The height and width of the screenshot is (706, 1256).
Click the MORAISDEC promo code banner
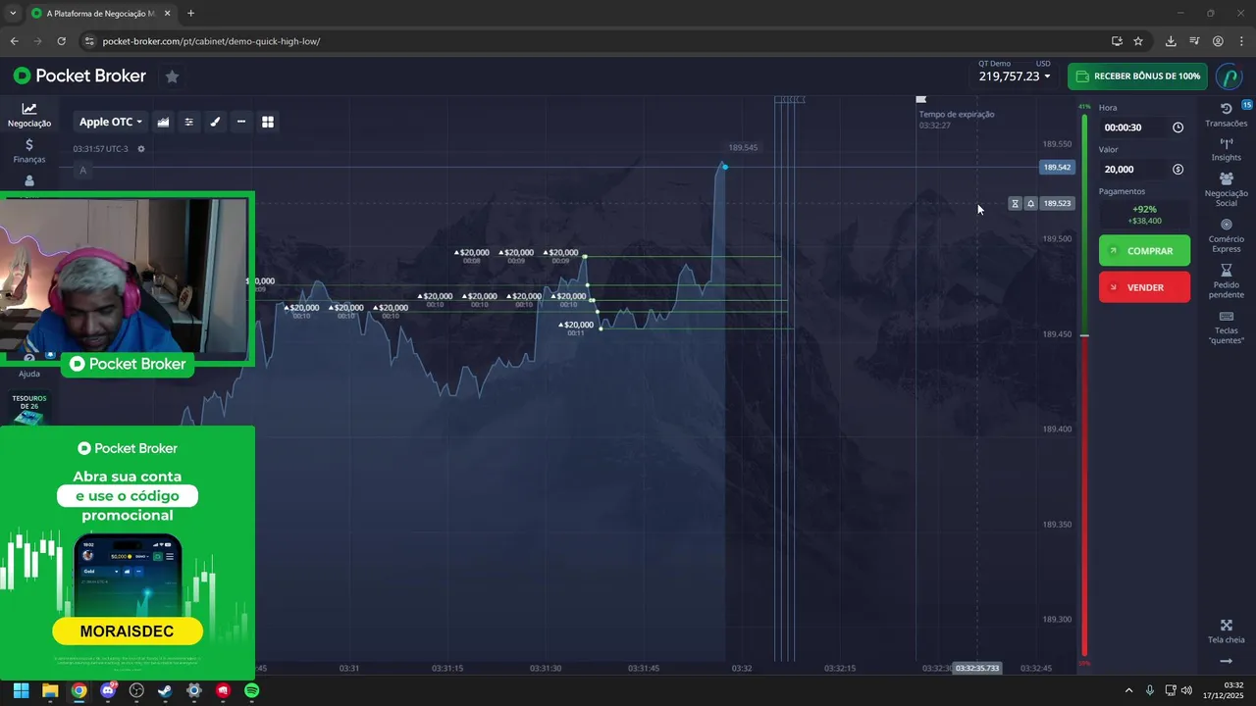click(x=128, y=630)
